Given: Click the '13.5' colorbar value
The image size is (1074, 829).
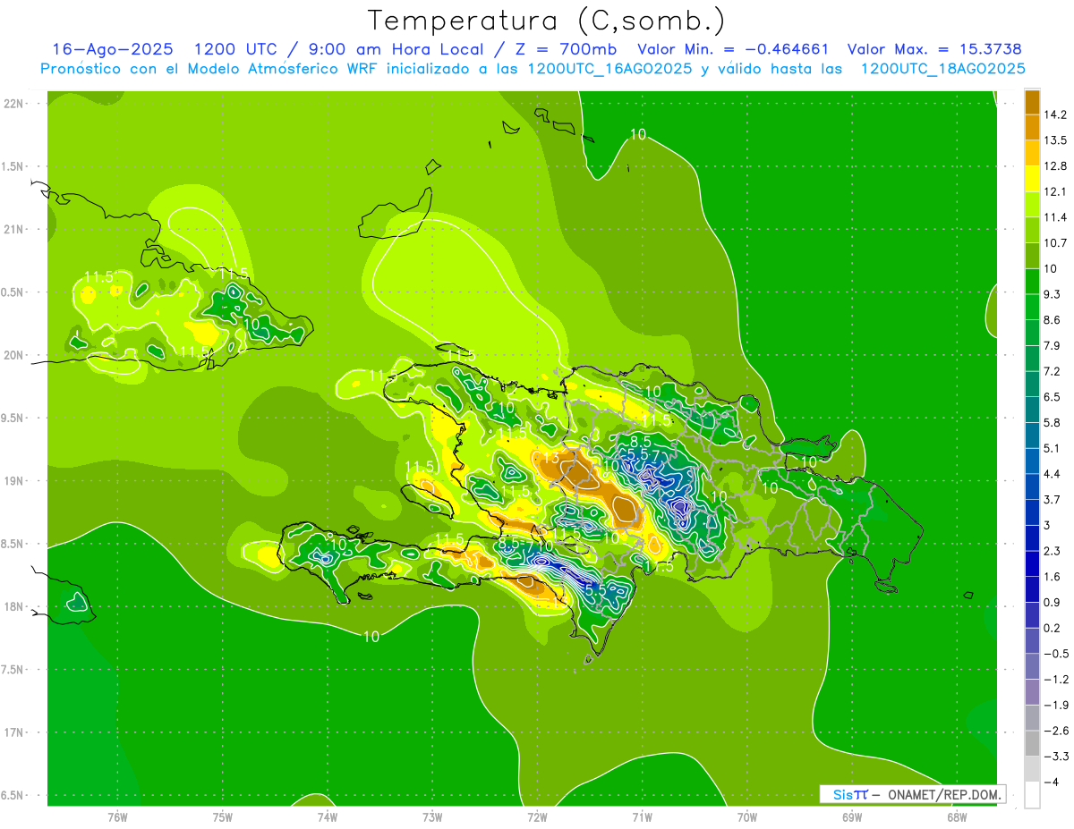Looking at the screenshot, I should [x=1055, y=140].
